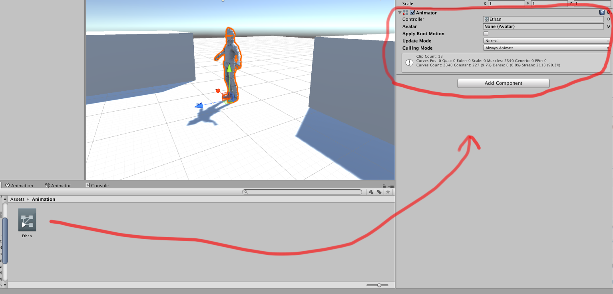Click the Controller field showing Ethan
Image resolution: width=613 pixels, height=294 pixels.
[x=543, y=19]
